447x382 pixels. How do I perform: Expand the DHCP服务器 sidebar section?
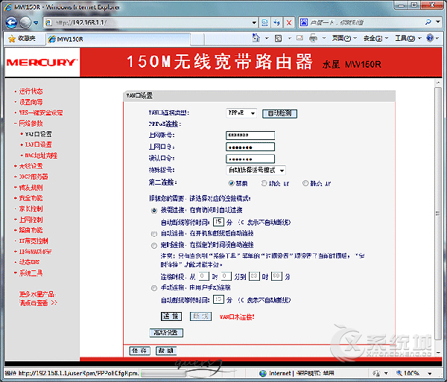coord(34,177)
